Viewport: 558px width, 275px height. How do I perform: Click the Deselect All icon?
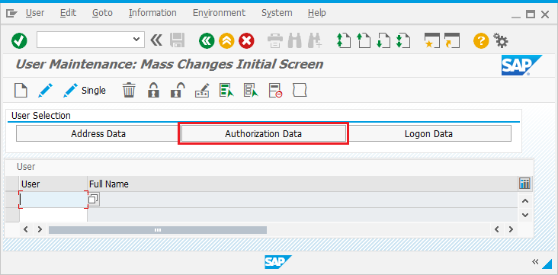pos(275,91)
